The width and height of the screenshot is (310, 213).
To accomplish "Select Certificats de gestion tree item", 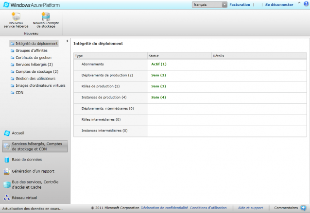I will pyautogui.click(x=34, y=58).
